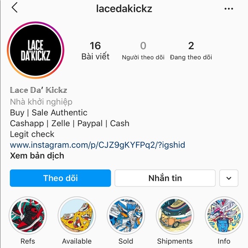The width and height of the screenshot is (248, 248).
Task: Open the Info story highlight
Action: click(224, 216)
